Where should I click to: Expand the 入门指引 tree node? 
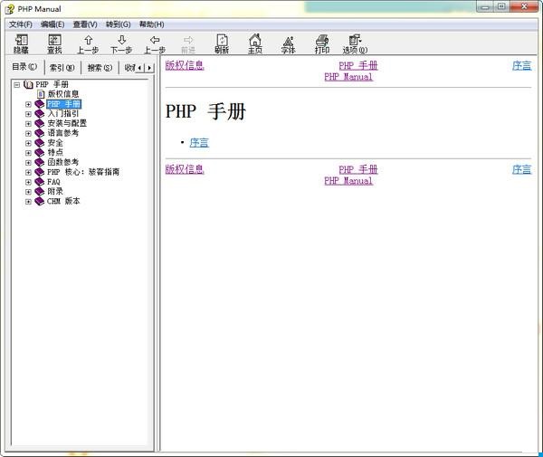pyautogui.click(x=28, y=113)
